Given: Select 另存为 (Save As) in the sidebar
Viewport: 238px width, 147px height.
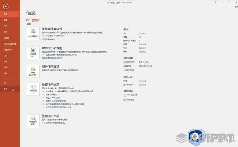Looking at the screenshot, I should point(10,38).
